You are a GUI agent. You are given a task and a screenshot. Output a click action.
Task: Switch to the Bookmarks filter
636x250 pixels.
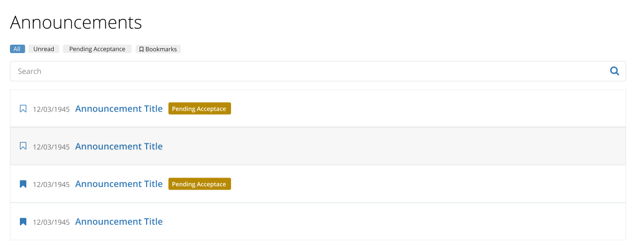tap(158, 49)
